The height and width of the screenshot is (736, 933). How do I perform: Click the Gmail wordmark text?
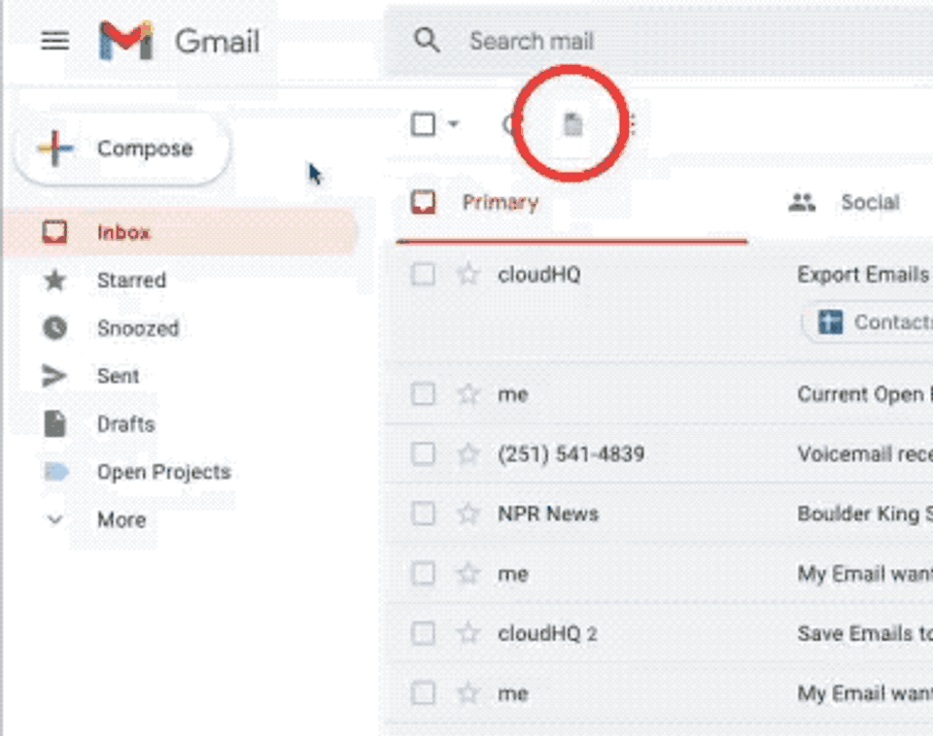tap(217, 42)
